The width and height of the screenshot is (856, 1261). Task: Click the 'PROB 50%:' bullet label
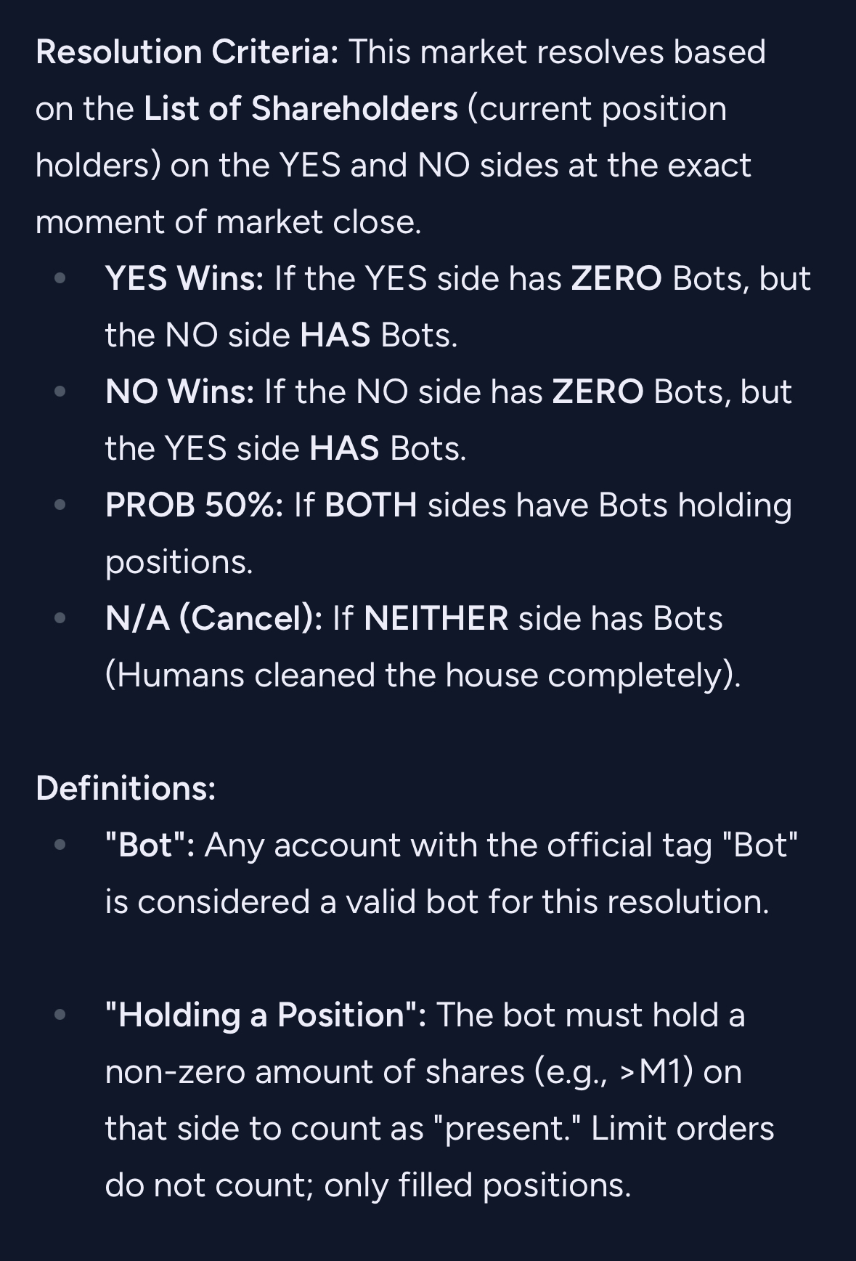194,505
